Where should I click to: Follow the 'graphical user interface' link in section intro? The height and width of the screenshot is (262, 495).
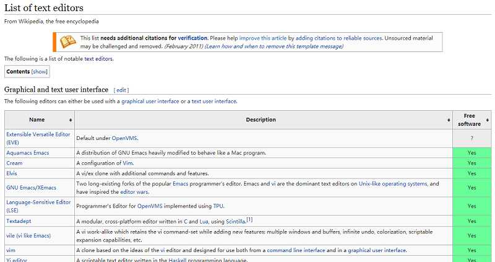click(x=150, y=101)
